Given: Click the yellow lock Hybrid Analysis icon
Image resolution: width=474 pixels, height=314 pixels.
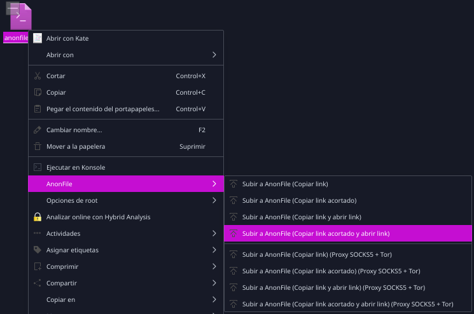Looking at the screenshot, I should [38, 217].
